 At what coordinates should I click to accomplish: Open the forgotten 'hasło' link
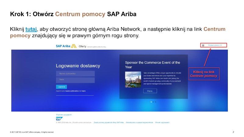click(84, 91)
